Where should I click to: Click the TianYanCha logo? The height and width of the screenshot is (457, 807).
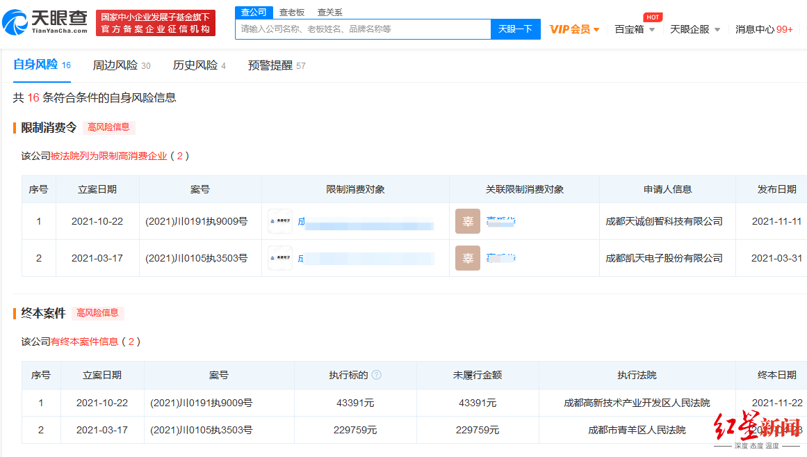tap(44, 23)
